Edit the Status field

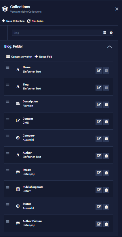point(99,207)
